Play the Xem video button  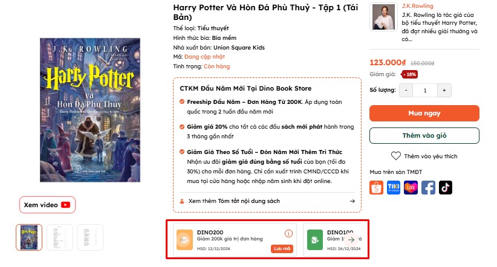click(x=47, y=205)
